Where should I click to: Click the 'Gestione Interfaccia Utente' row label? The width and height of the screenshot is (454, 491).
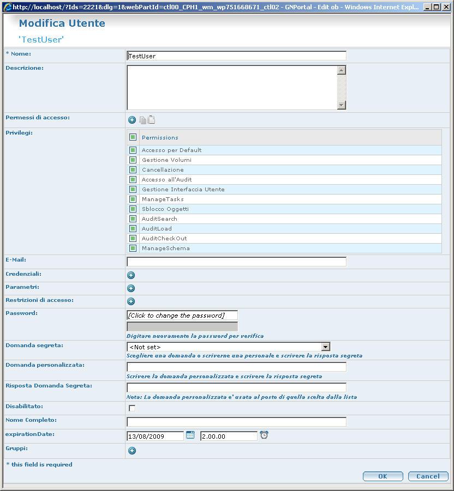[x=183, y=190]
